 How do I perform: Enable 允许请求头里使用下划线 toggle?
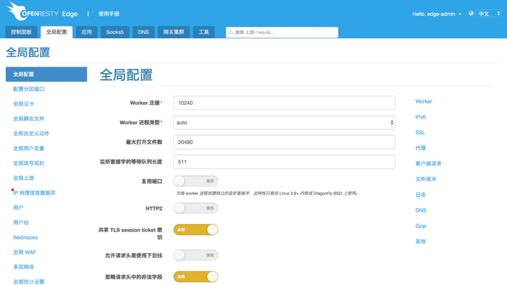[196, 255]
